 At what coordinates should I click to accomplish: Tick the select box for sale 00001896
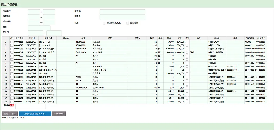(x=12, y=59)
